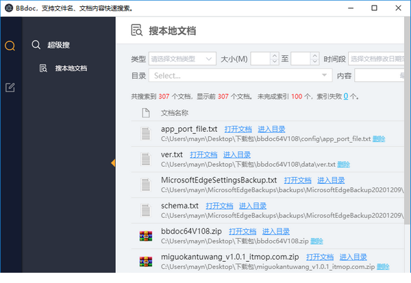Viewport: 411px width, 283px height.
Task: Enter the directory of schema.txt
Action: (252, 206)
